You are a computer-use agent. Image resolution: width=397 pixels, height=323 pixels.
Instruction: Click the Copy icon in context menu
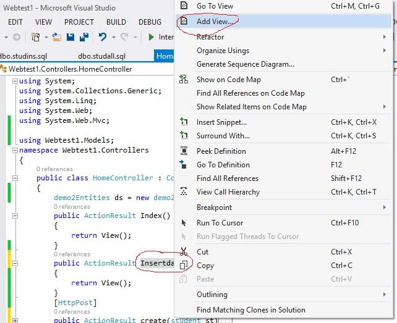(183, 265)
